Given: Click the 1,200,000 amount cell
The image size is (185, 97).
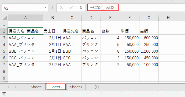Looking at the screenshot, I should [149, 51].
